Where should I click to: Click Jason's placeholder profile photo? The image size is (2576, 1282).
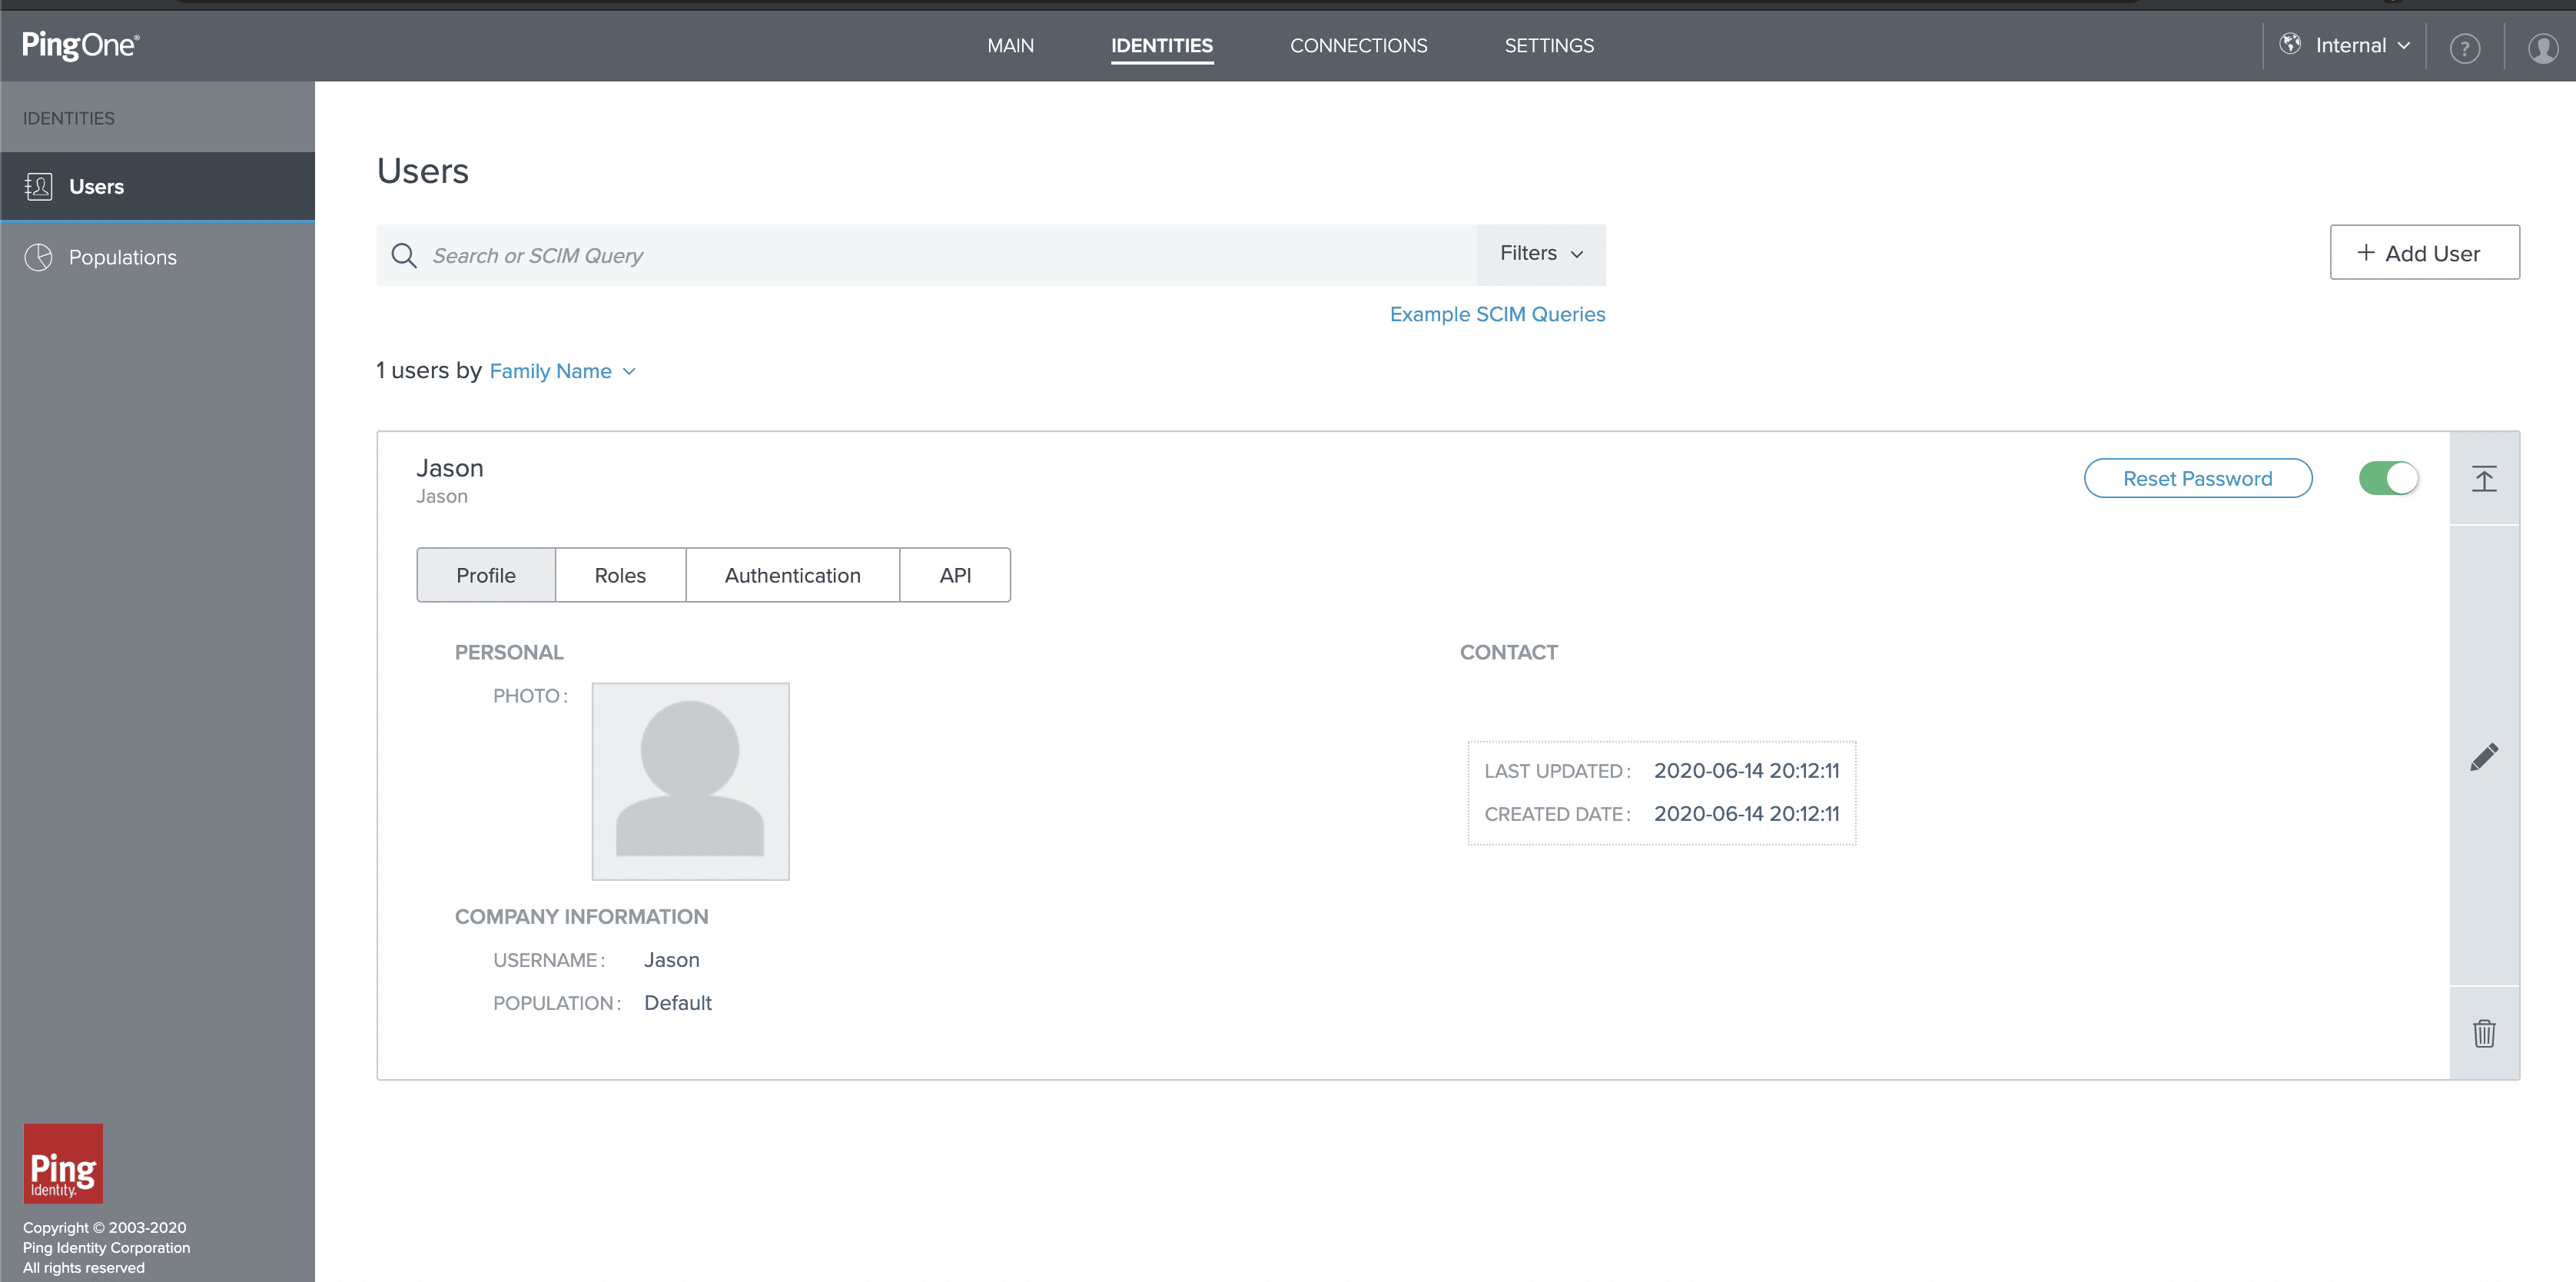click(x=690, y=781)
